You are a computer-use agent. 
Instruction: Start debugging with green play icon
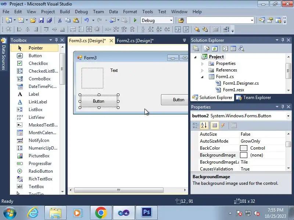coord(135,20)
